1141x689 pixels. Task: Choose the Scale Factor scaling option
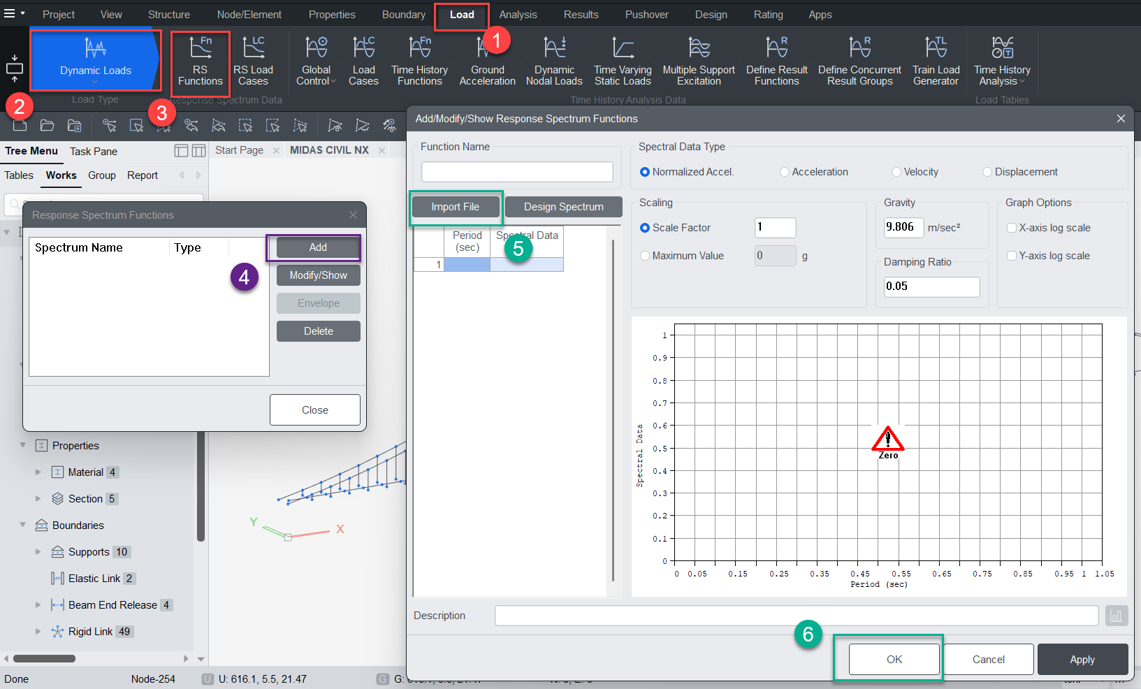click(645, 228)
